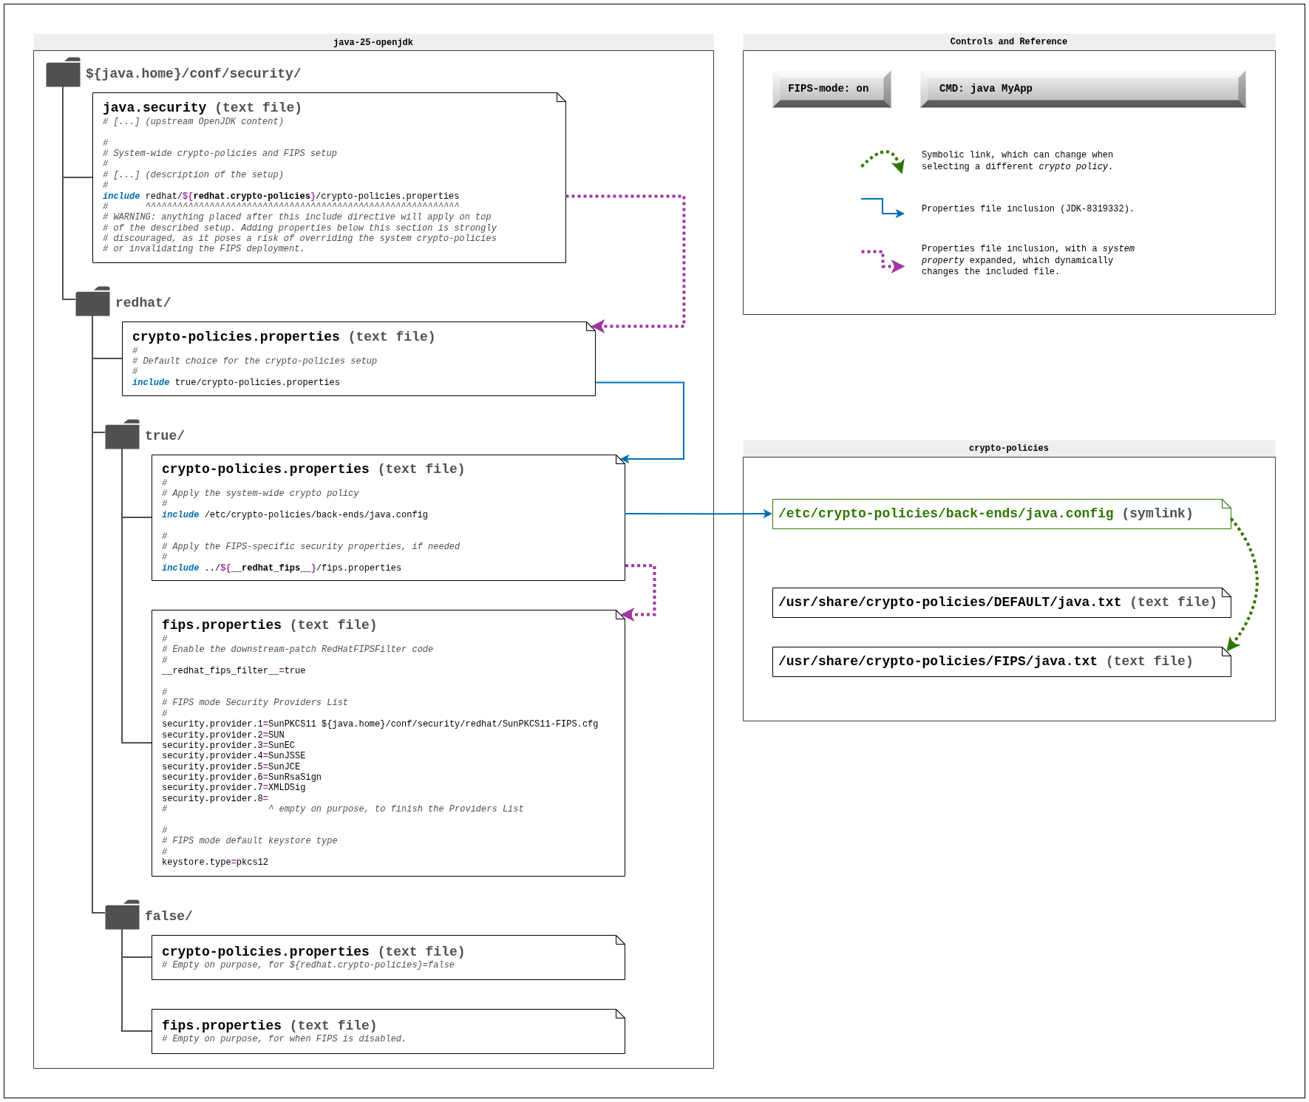The width and height of the screenshot is (1309, 1102).
Task: Click the java-25-openjdk panel header
Action: click(x=373, y=42)
